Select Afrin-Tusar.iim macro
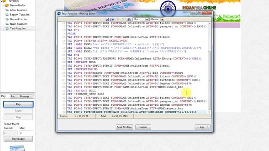Viewport: 269px width, 151px height. tap(18, 10)
